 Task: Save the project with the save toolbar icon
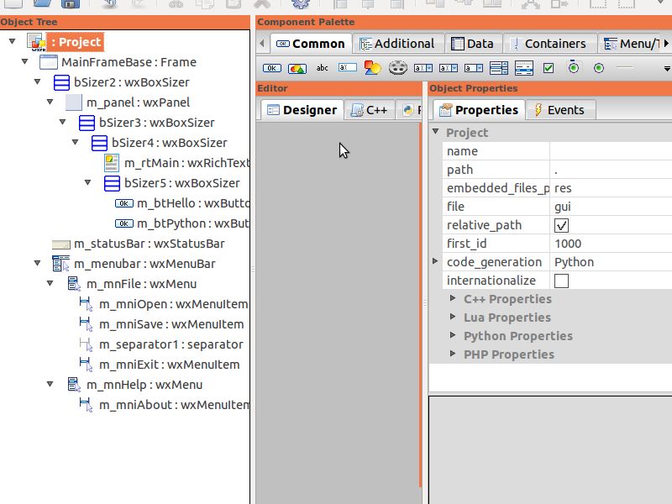click(x=71, y=6)
